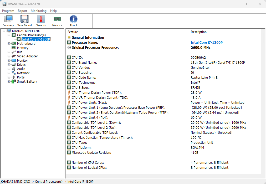
Task: Click the chip icon beside CPU ID
Action: coord(69,57)
